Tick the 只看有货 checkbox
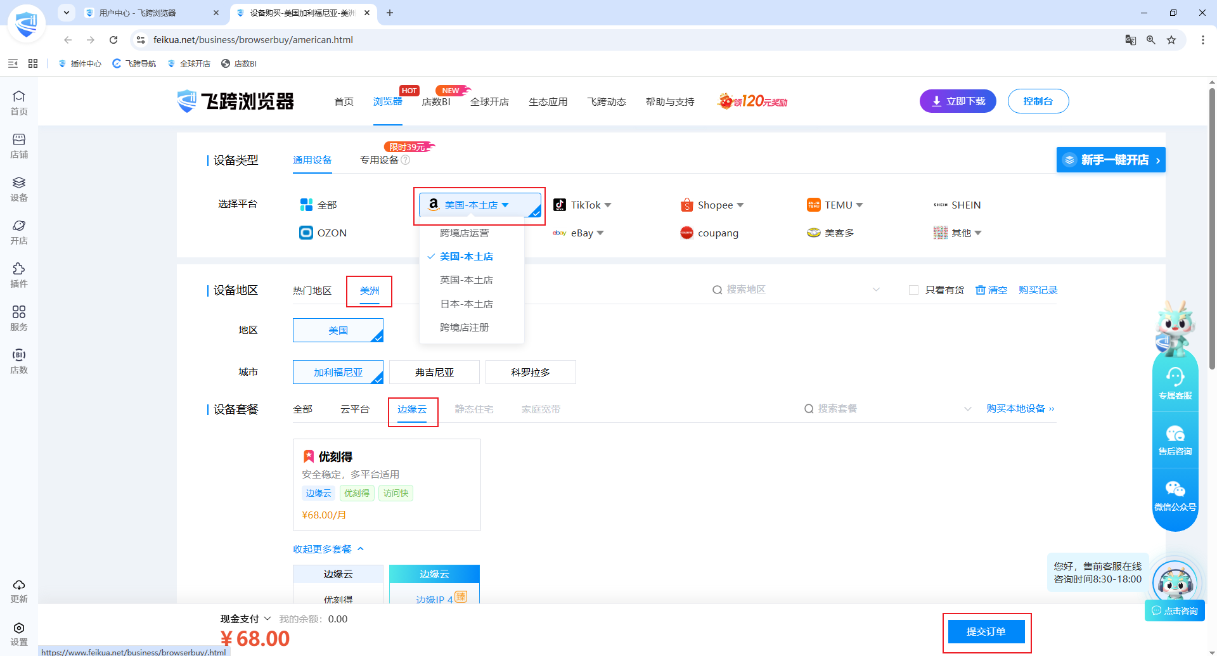The height and width of the screenshot is (656, 1217). pyautogui.click(x=913, y=290)
